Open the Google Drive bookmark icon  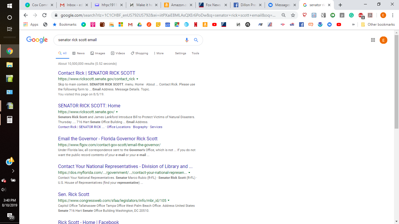[x=140, y=24]
